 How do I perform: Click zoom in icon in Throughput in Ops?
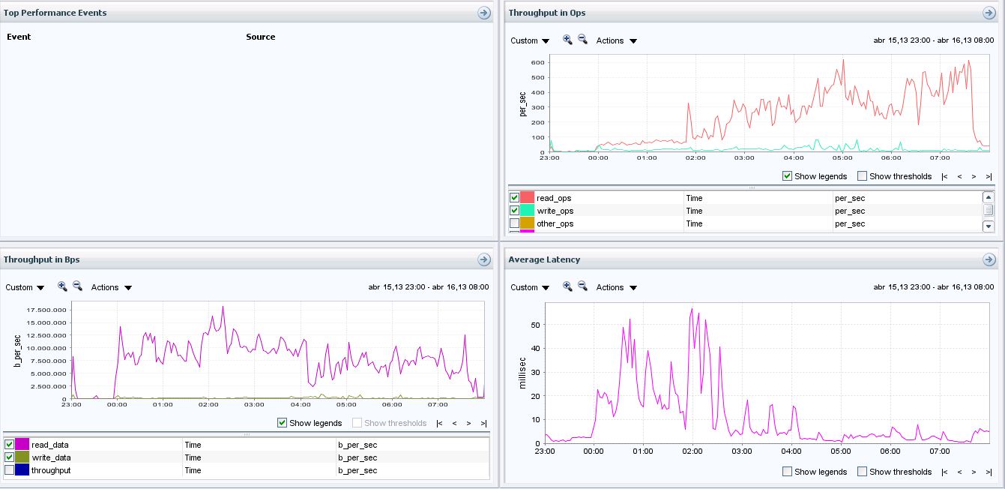[567, 40]
